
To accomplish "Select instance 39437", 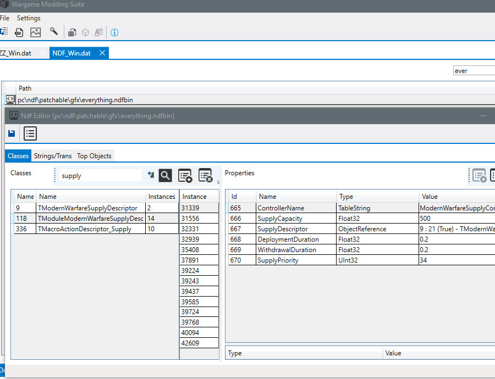I will (x=199, y=291).
